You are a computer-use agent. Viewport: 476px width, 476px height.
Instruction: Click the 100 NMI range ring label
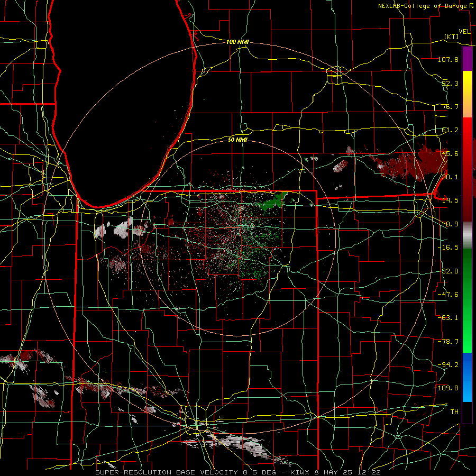pos(237,42)
